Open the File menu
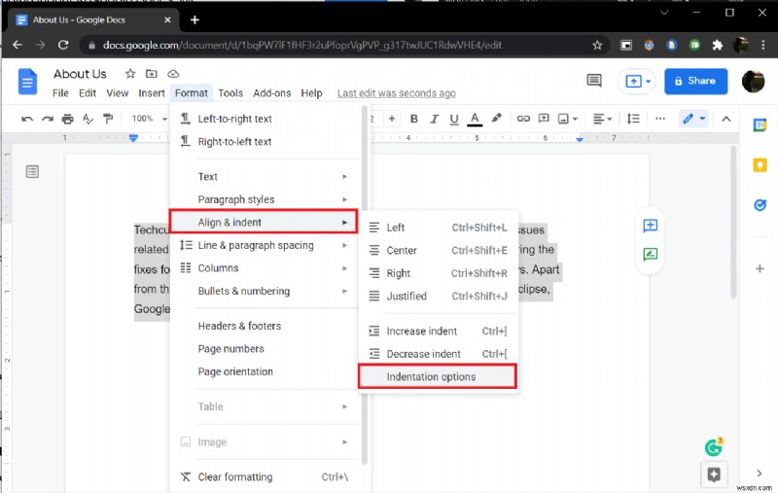 [x=60, y=93]
